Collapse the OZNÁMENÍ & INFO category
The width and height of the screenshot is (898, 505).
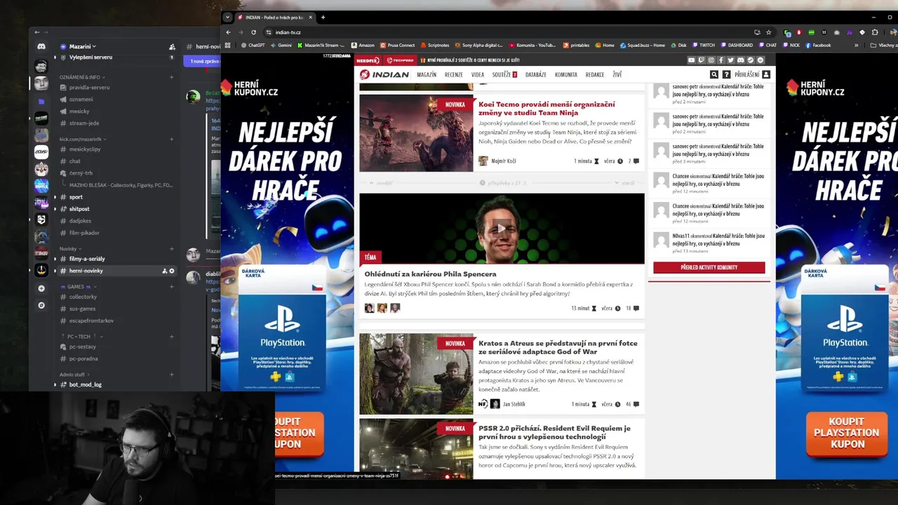pyautogui.click(x=82, y=77)
